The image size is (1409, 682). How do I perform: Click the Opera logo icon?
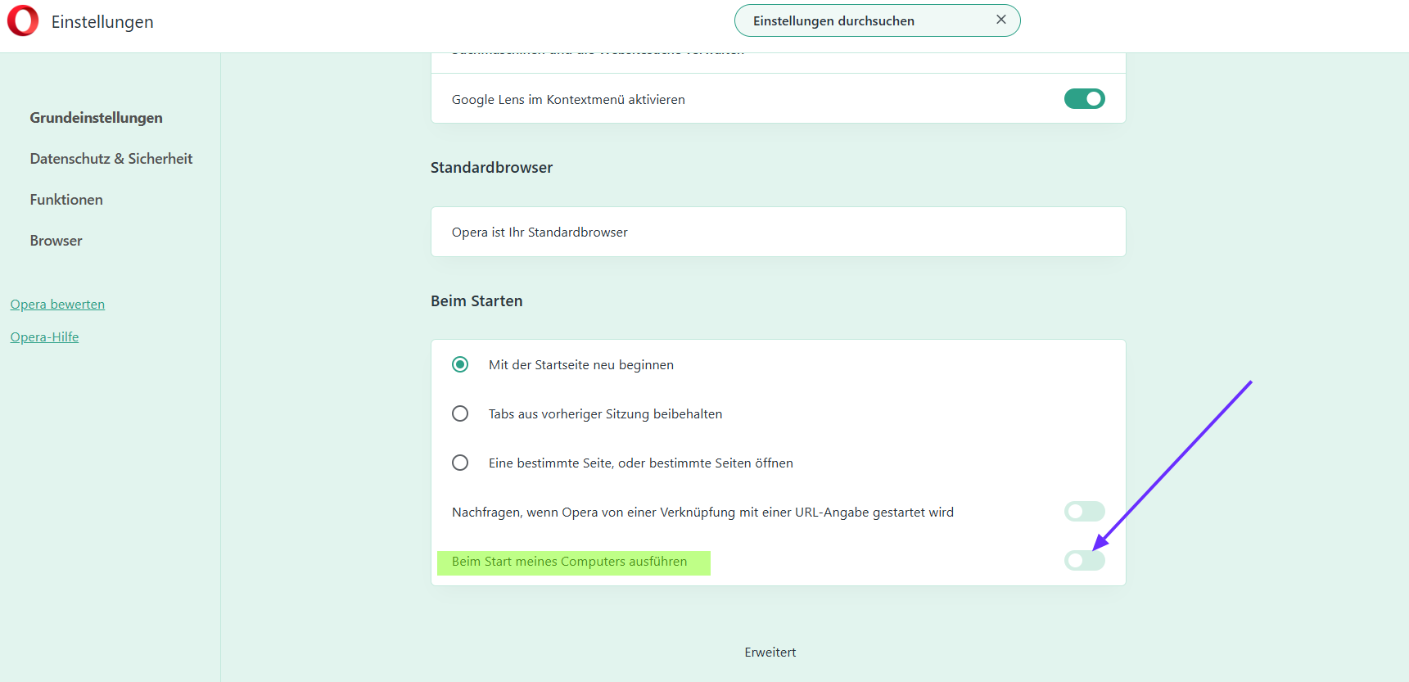(23, 21)
